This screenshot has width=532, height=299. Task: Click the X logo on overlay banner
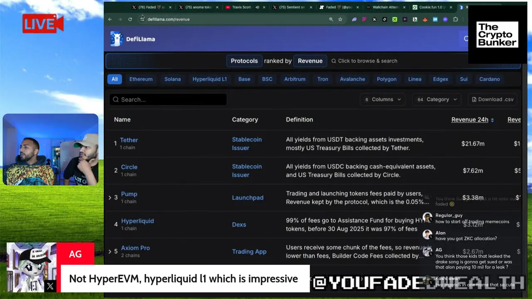pos(50,286)
